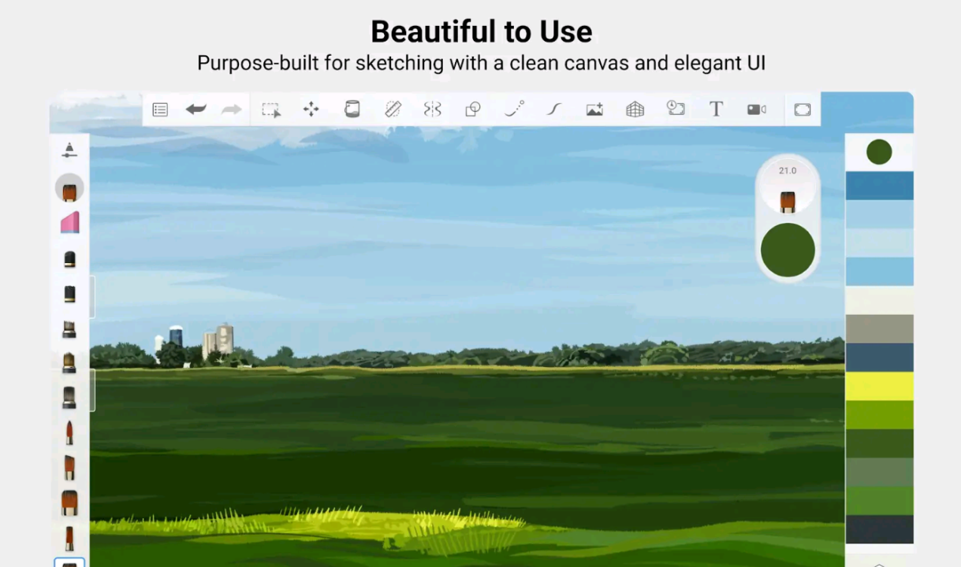Screen dimensions: 961x567
Task: Turn on symmetry drawing tool
Action: coord(433,109)
